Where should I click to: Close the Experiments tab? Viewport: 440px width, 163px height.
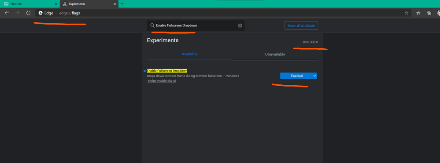[115, 4]
